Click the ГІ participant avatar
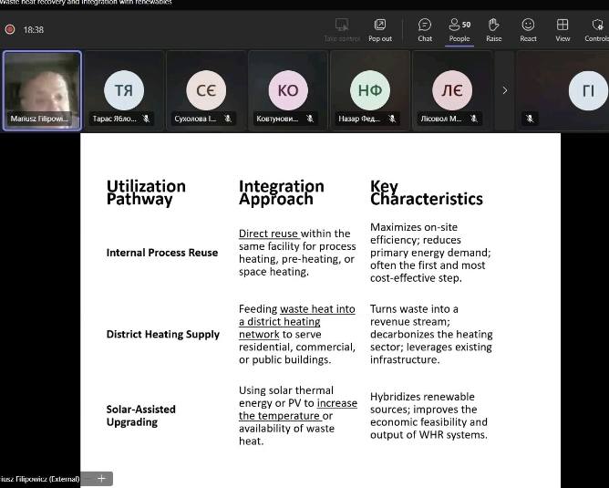The image size is (609, 488). coord(588,89)
